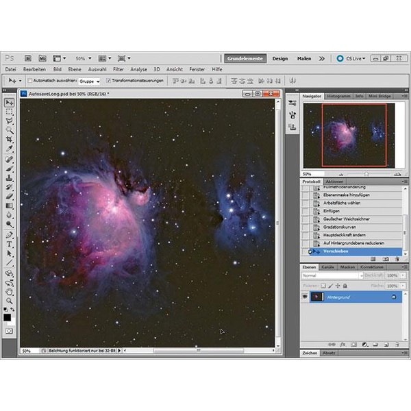Hide the Hintergrund layer via eye icon
411x411 pixels.
click(x=305, y=297)
